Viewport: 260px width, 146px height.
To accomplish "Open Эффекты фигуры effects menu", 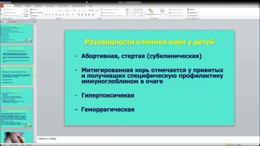I will 176,15.
